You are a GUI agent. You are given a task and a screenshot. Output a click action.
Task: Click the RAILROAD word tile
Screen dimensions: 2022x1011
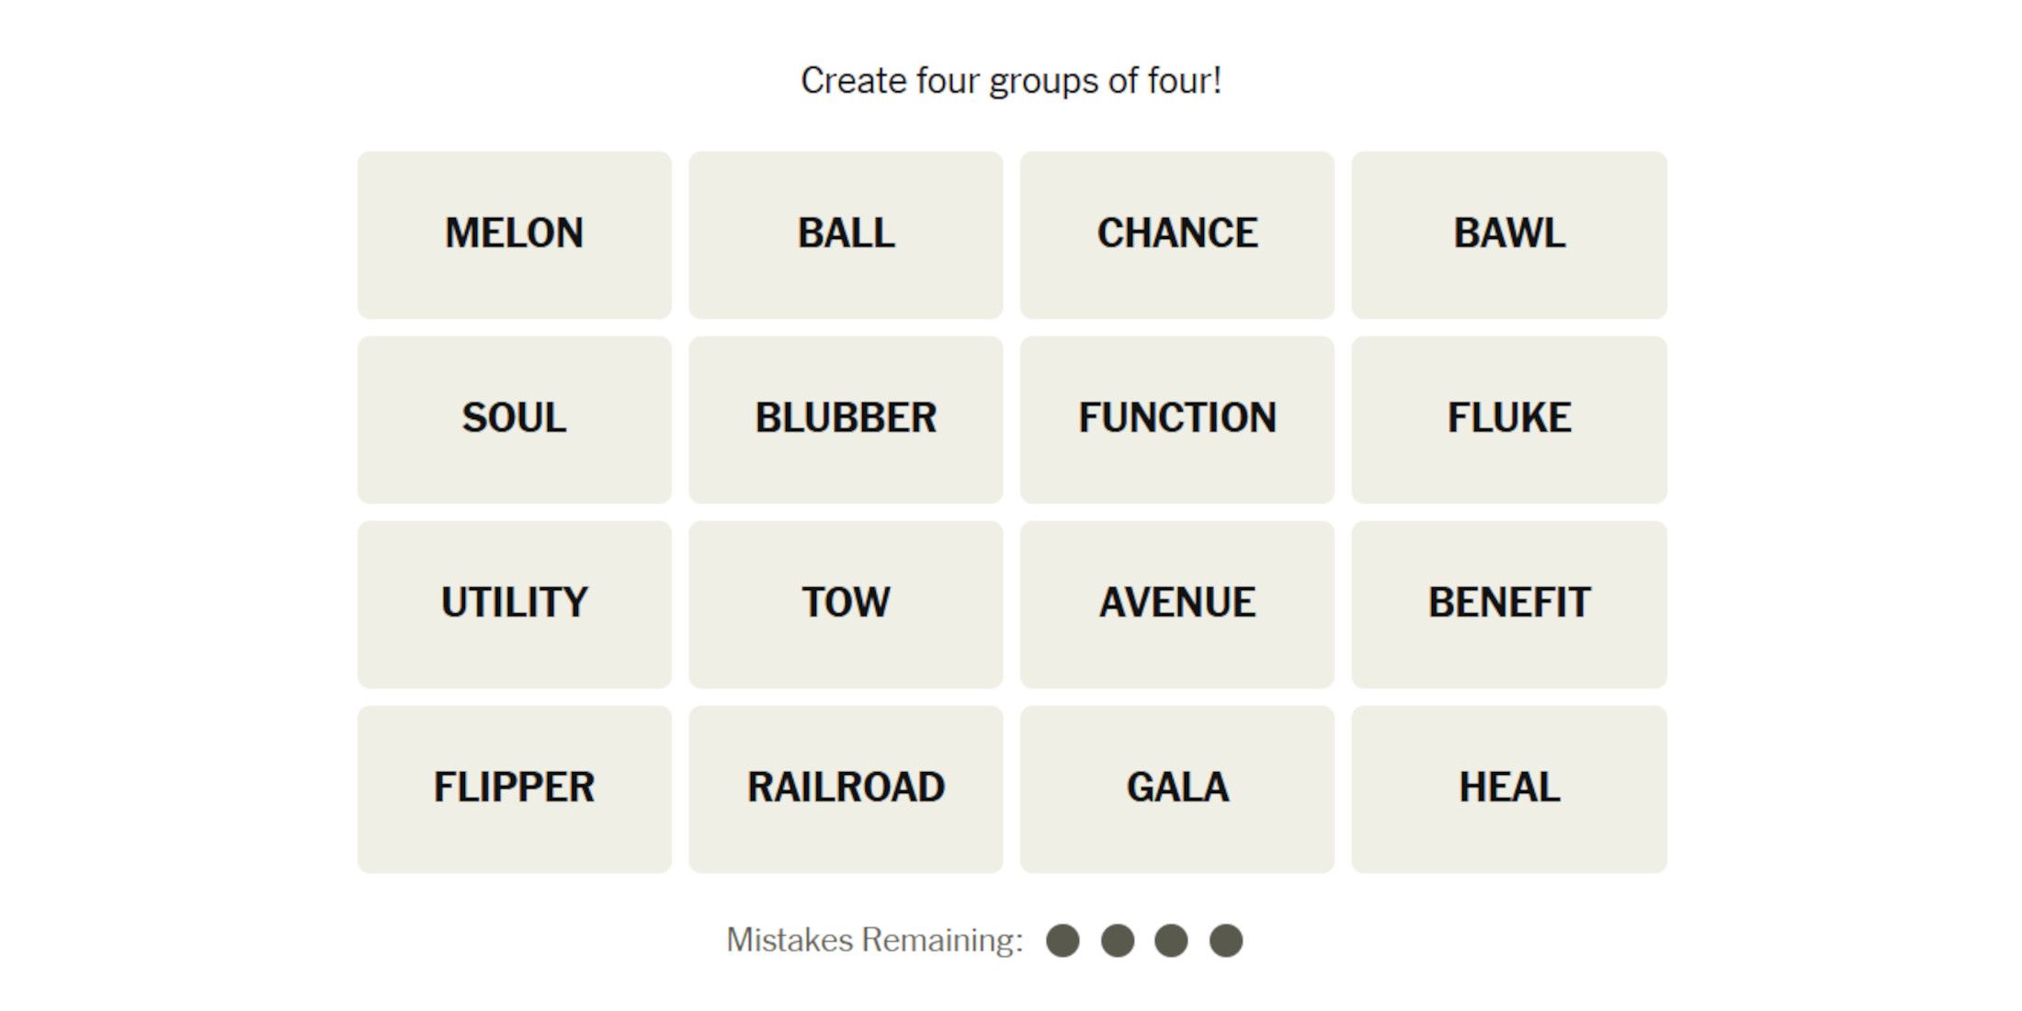click(x=846, y=789)
